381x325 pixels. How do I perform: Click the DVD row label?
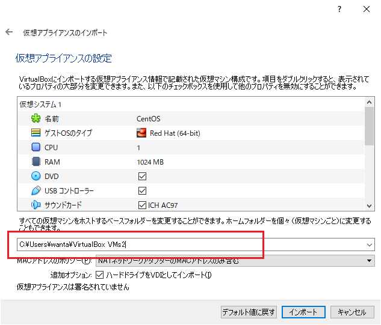pyautogui.click(x=52, y=177)
